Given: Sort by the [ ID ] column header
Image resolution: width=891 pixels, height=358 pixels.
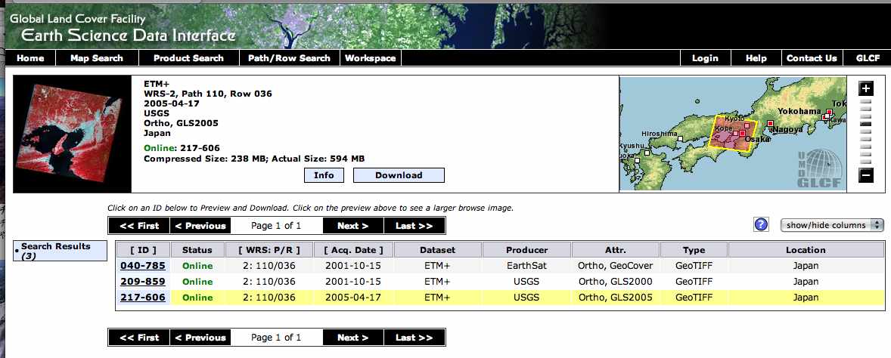Looking at the screenshot, I should 143,250.
